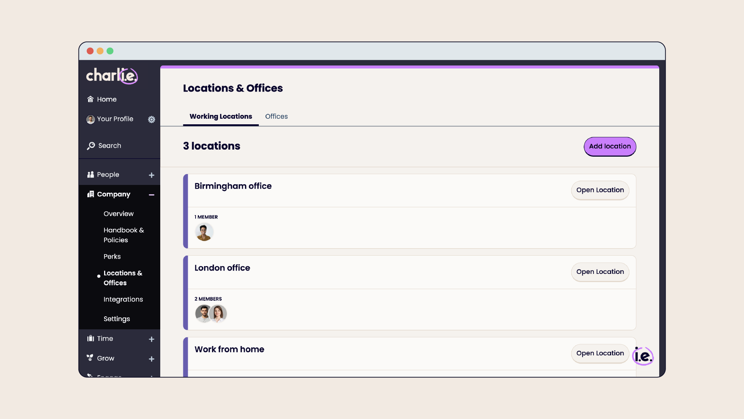Click the Work from home title
The image size is (744, 419).
229,349
